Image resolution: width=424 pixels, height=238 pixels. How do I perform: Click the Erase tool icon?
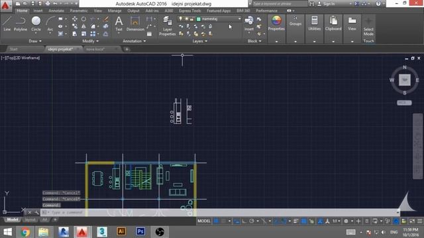pyautogui.click(x=106, y=19)
